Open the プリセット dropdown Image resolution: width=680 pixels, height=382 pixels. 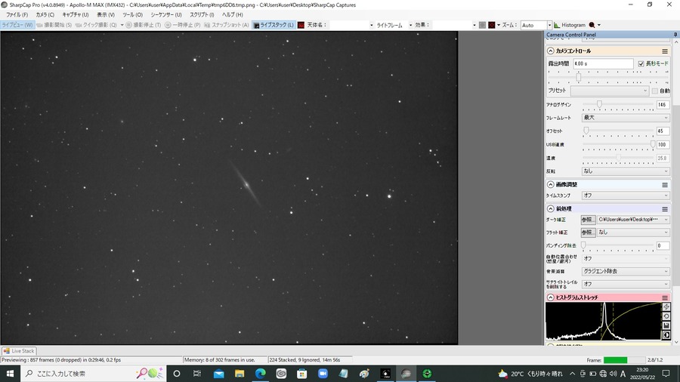(609, 91)
